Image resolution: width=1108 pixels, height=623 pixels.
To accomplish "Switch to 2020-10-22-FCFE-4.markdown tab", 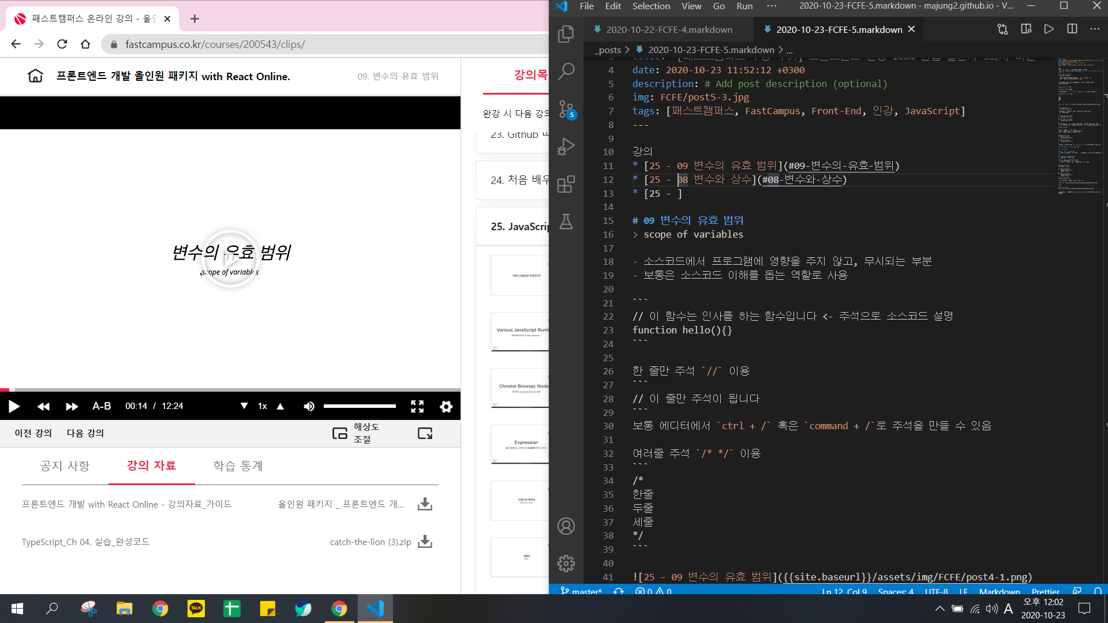I will (668, 29).
